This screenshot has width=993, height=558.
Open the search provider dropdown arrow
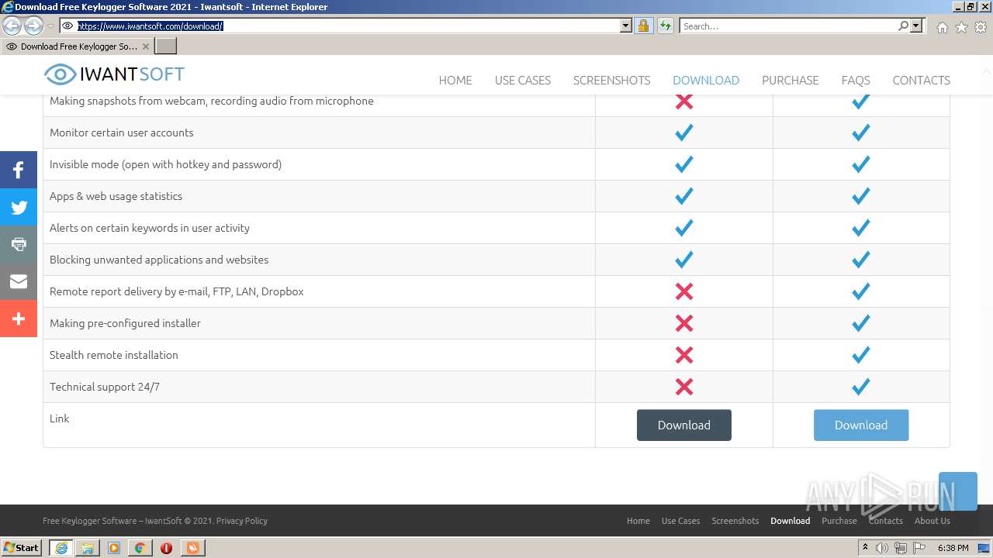[916, 26]
